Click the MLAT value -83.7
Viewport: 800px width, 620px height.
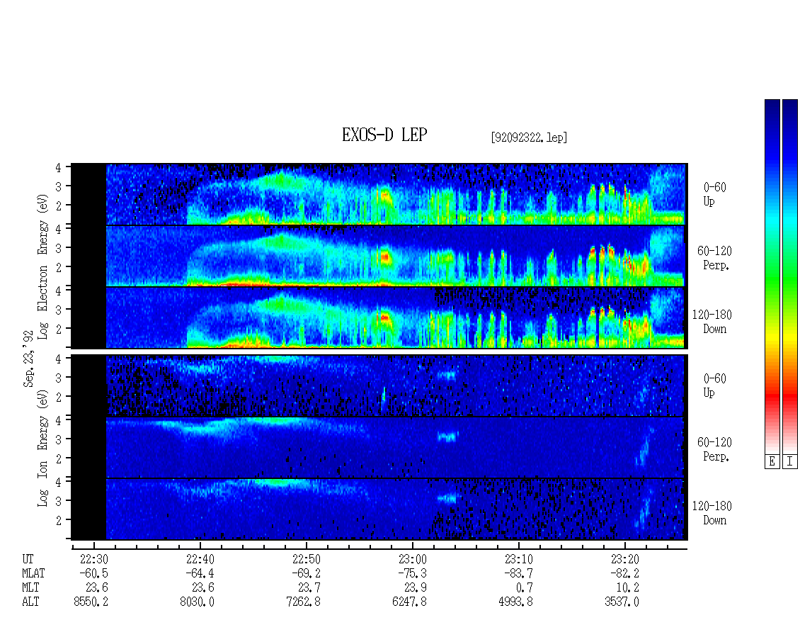(x=518, y=573)
